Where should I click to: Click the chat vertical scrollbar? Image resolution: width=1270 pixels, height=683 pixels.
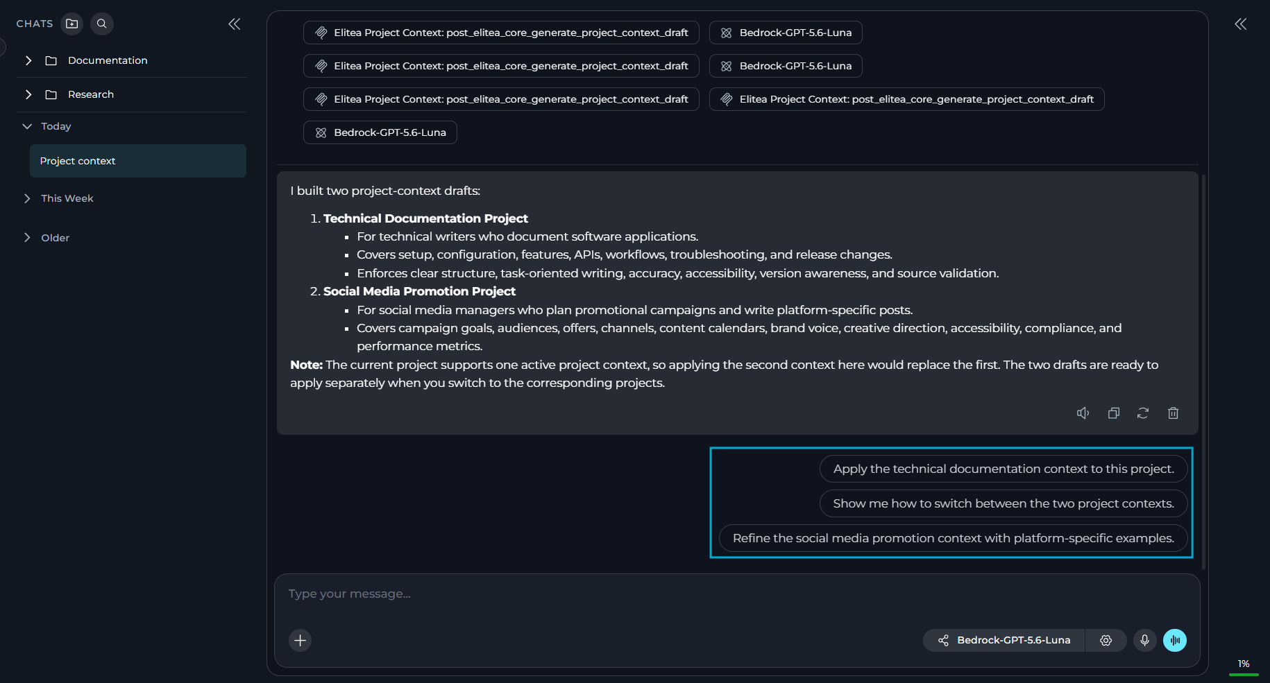tap(1203, 371)
